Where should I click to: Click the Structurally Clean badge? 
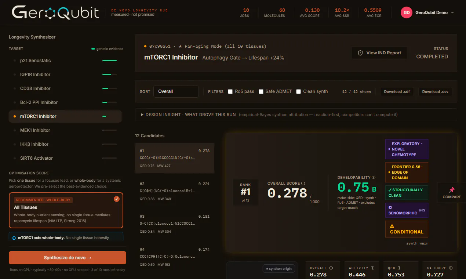click(407, 193)
